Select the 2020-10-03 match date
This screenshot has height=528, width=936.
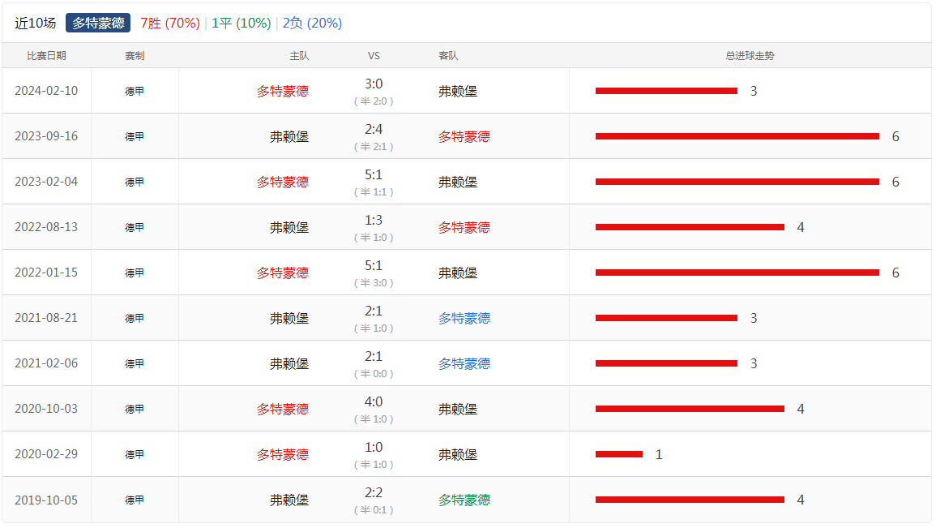[x=46, y=409]
